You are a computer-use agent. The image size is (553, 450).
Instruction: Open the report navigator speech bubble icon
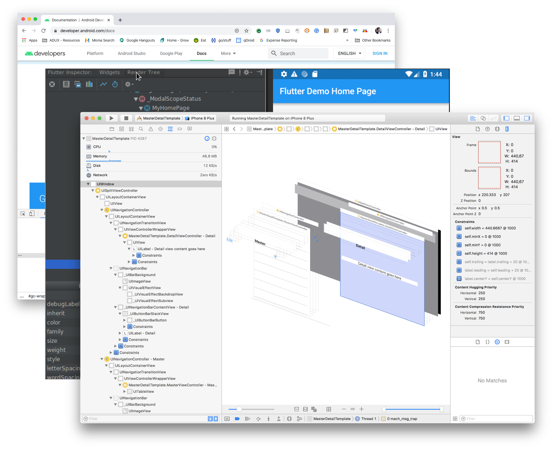[x=190, y=129]
